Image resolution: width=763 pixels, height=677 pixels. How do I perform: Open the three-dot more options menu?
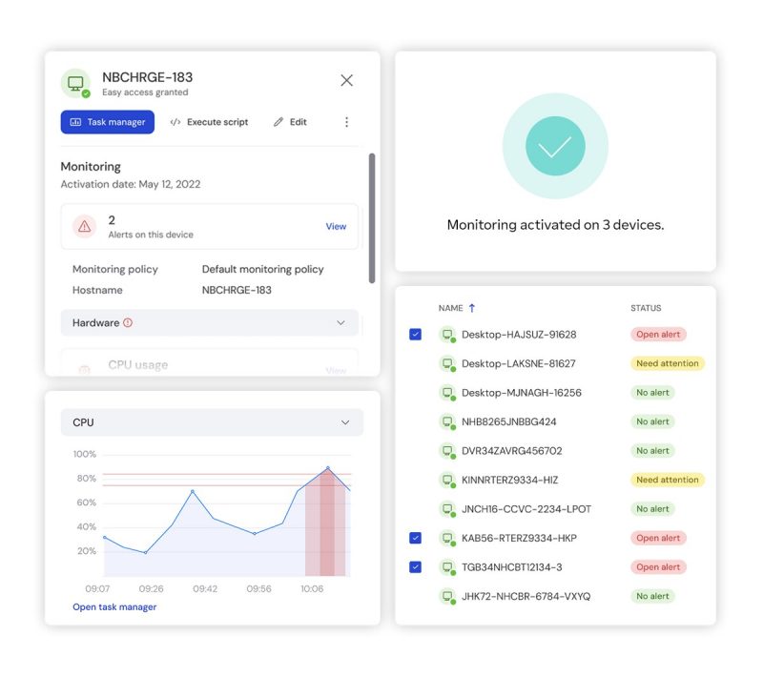pyautogui.click(x=346, y=122)
